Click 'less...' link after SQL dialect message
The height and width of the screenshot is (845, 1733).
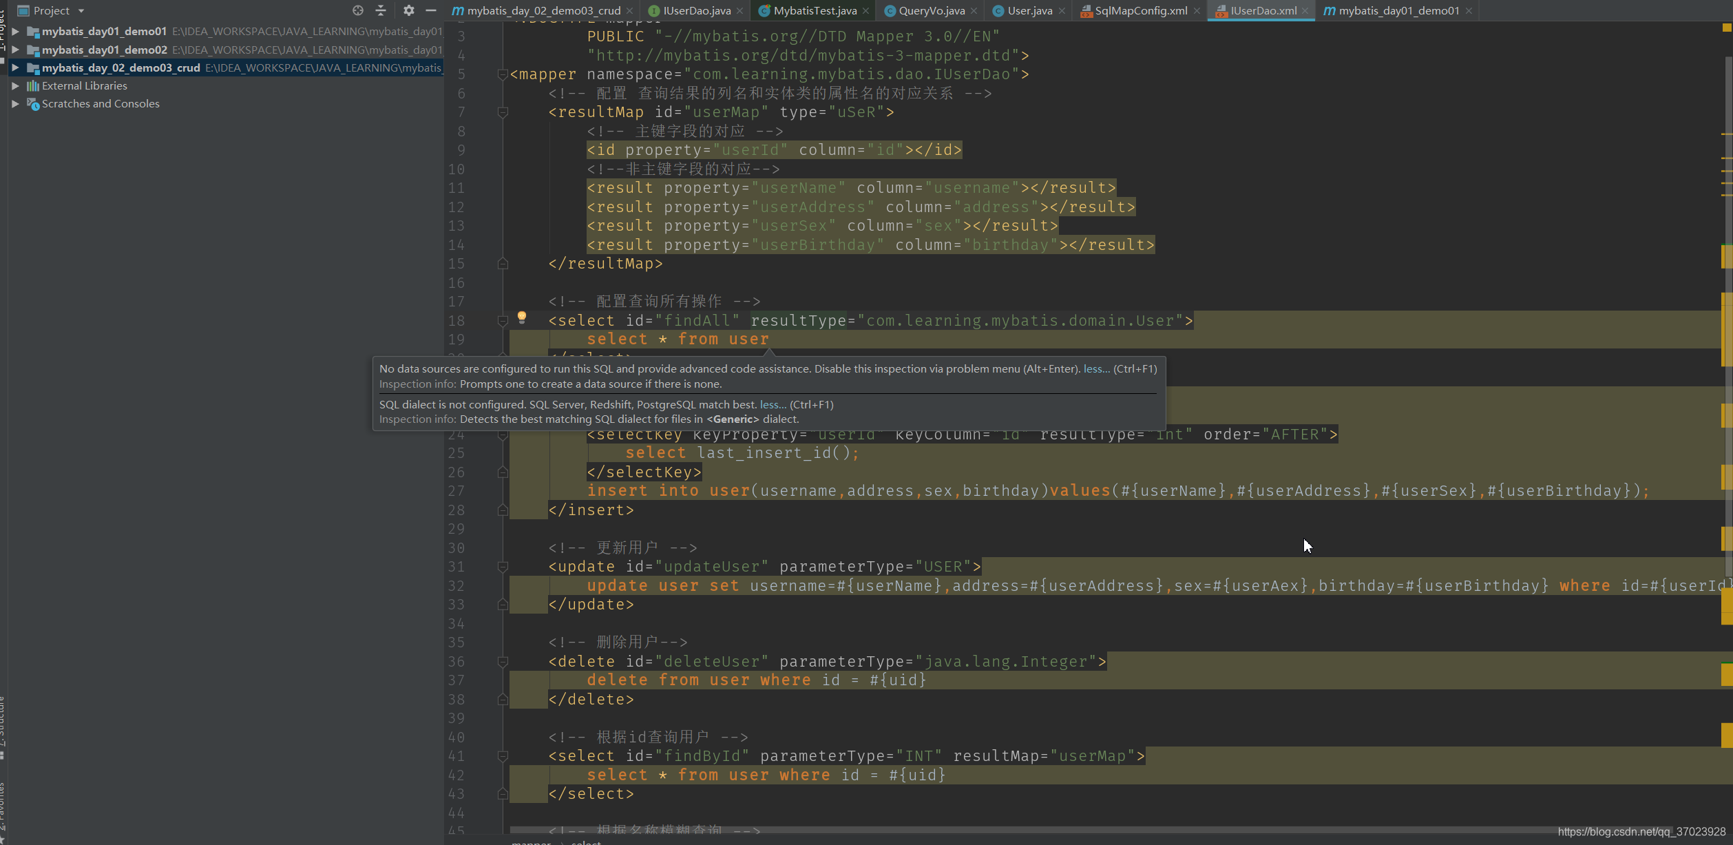[x=773, y=405]
